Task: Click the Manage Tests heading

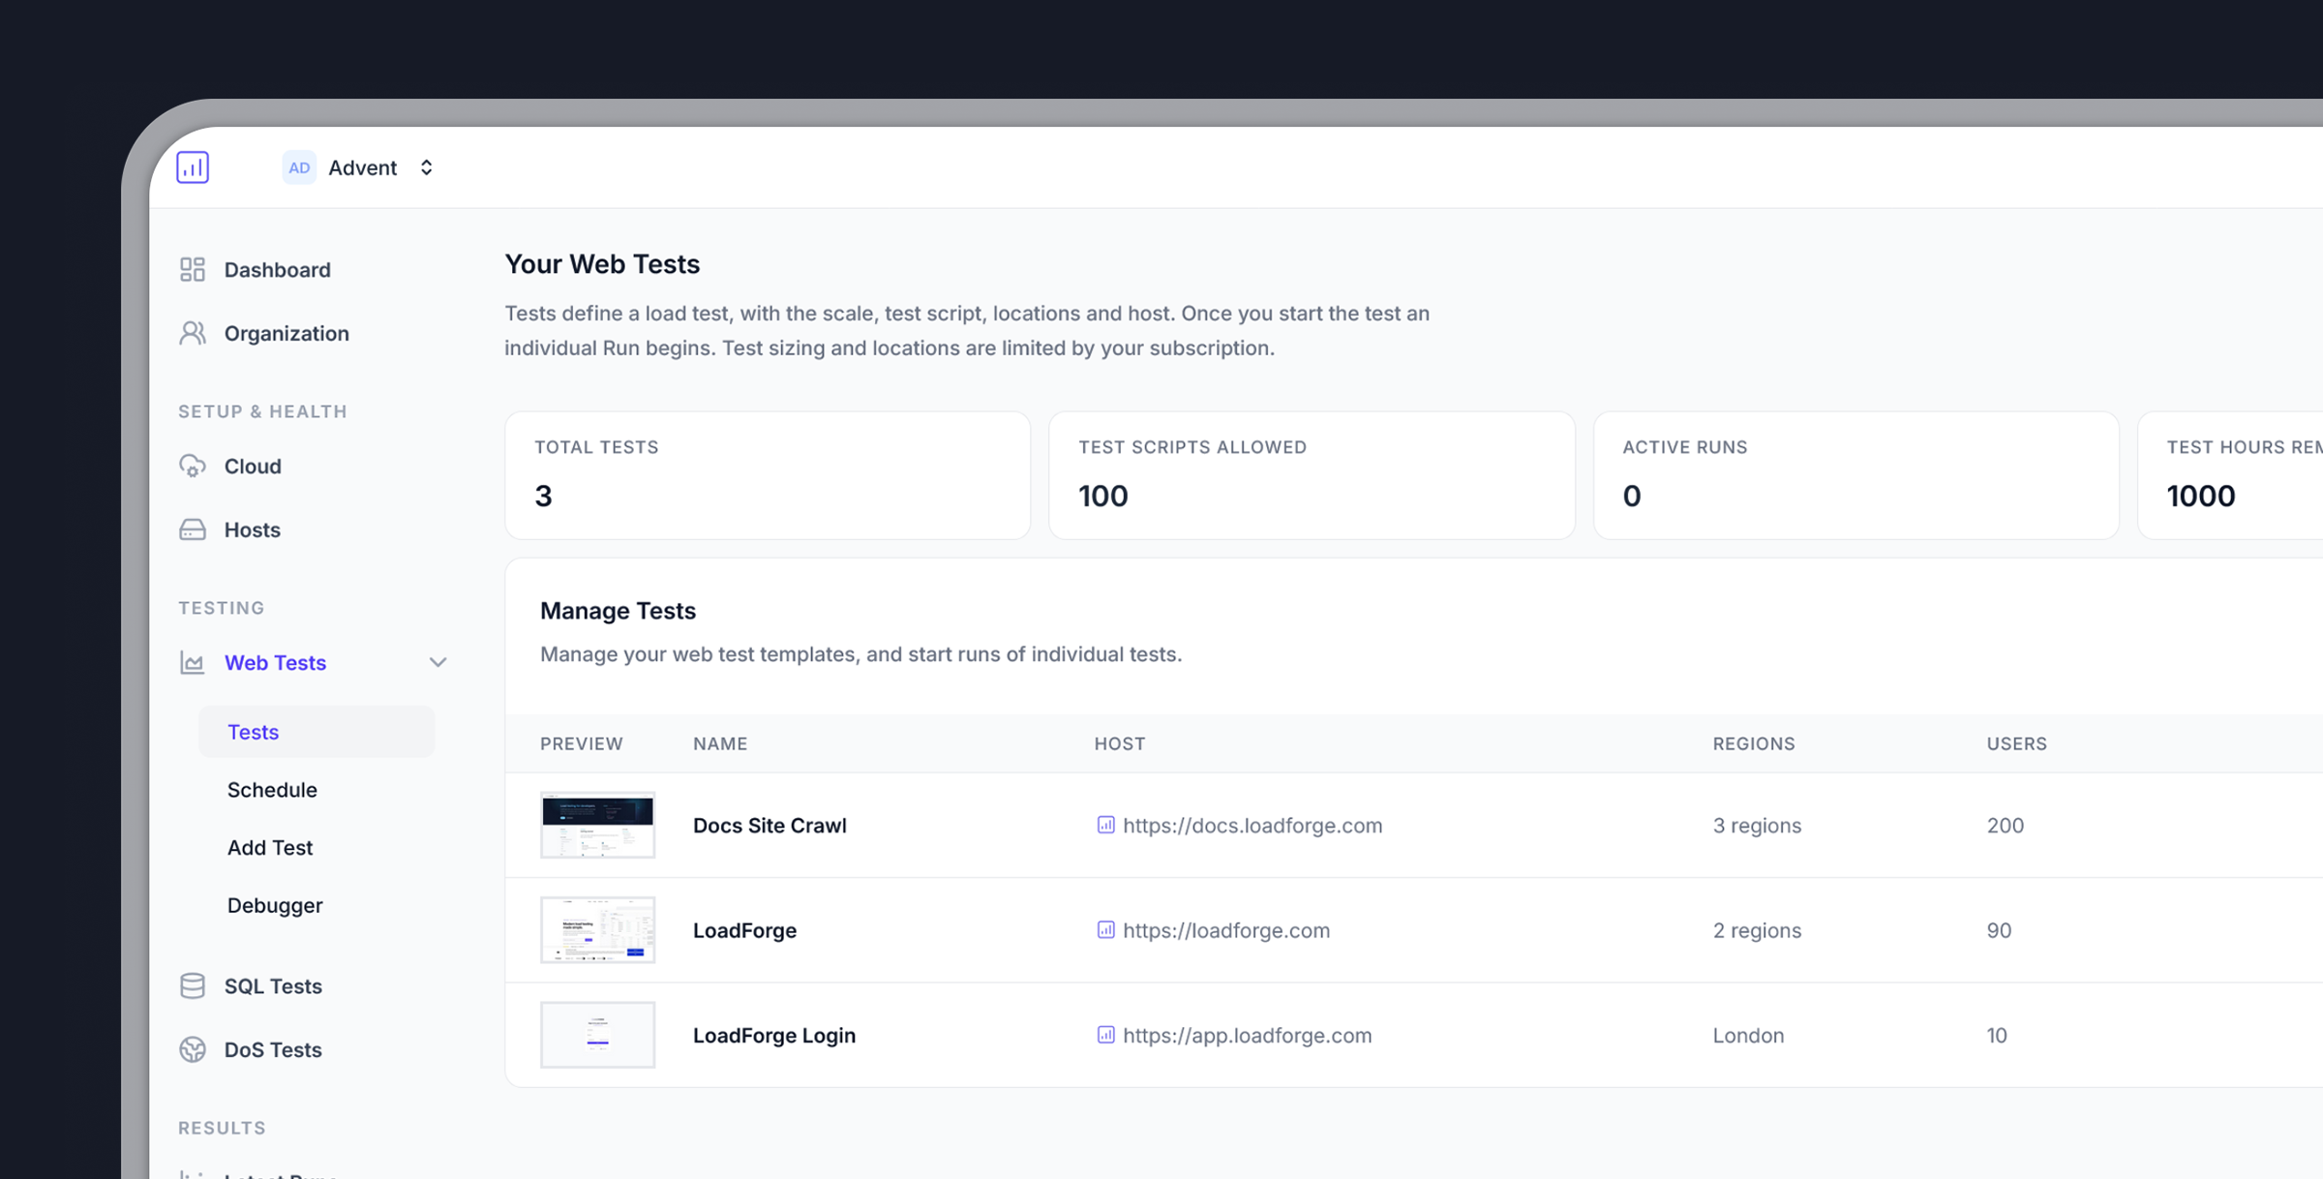Action: (618, 611)
